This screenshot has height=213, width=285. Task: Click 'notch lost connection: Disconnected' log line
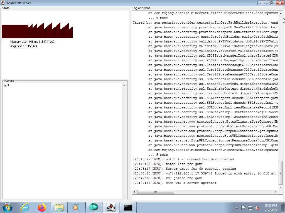(x=184, y=159)
